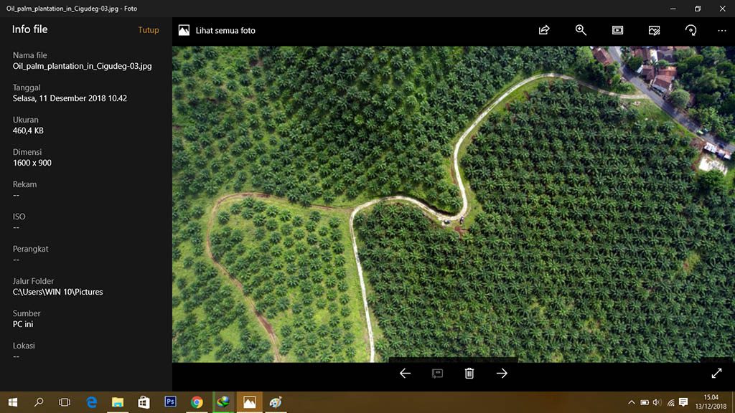Image resolution: width=735 pixels, height=413 pixels.
Task: Click the Nama file label
Action: 29,55
